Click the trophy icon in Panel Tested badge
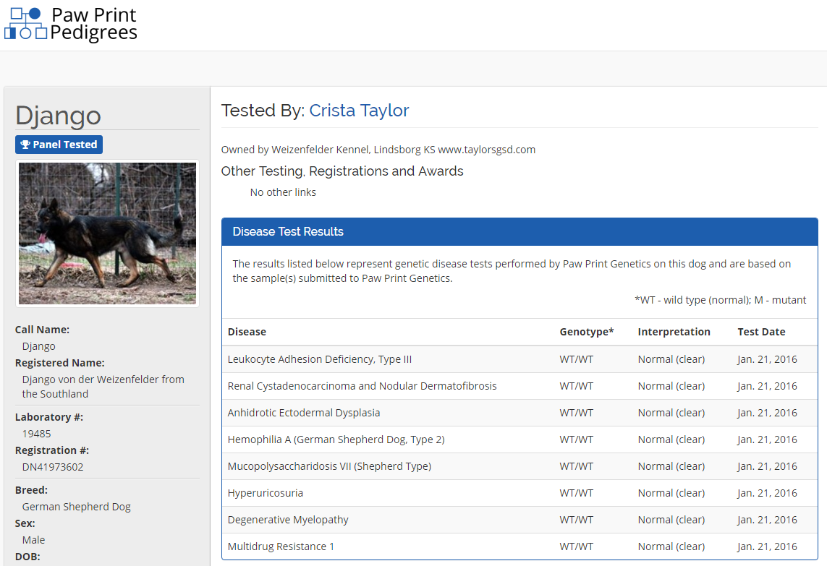 coord(25,145)
